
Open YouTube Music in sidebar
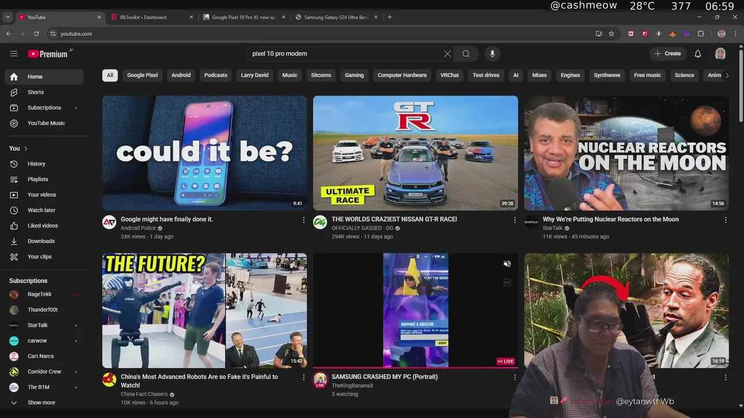pyautogui.click(x=44, y=123)
